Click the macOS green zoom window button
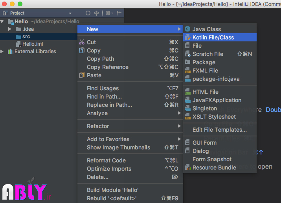This screenshot has height=203, width=281. click(20, 4)
